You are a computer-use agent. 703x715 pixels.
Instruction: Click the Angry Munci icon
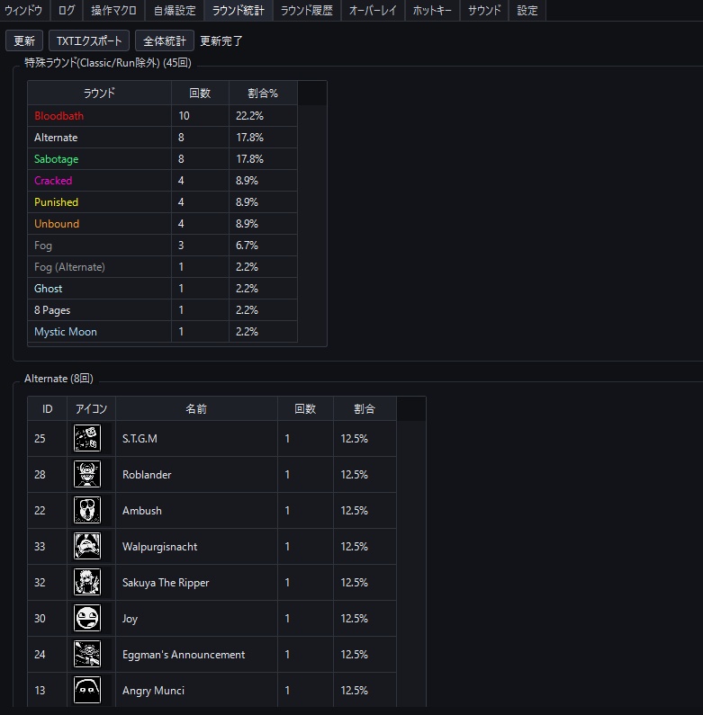[87, 690]
